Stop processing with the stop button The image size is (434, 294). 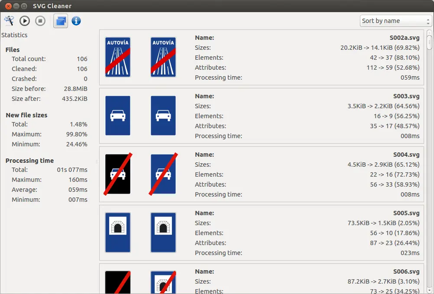tap(40, 21)
